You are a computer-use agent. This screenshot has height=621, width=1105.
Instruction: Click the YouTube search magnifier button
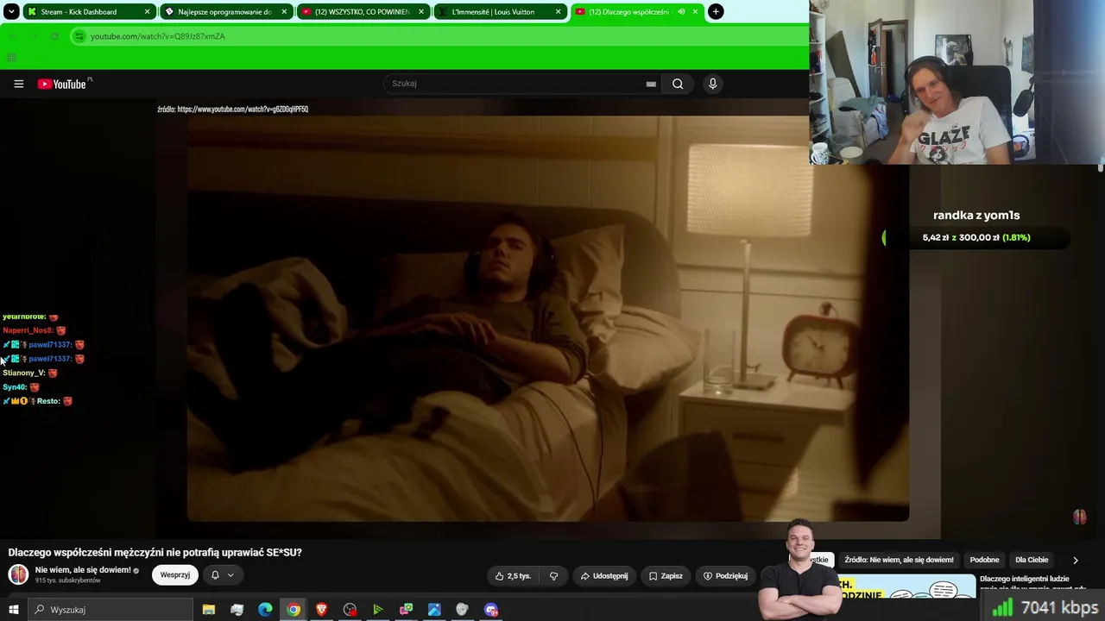pyautogui.click(x=678, y=84)
